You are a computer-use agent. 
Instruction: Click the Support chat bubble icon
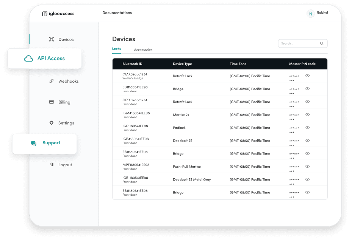pyautogui.click(x=33, y=143)
